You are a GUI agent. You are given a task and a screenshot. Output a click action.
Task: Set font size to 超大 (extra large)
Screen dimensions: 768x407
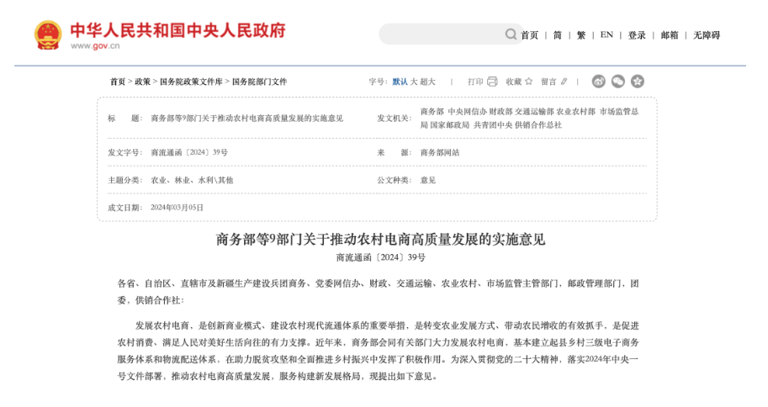pyautogui.click(x=428, y=82)
